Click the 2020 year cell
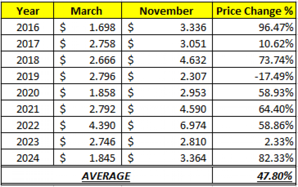The height and width of the screenshot is (187, 298). [x=28, y=93]
